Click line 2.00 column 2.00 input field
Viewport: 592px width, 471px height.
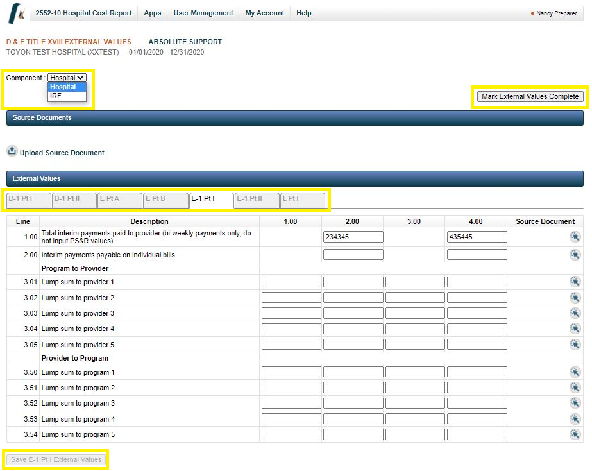(353, 255)
